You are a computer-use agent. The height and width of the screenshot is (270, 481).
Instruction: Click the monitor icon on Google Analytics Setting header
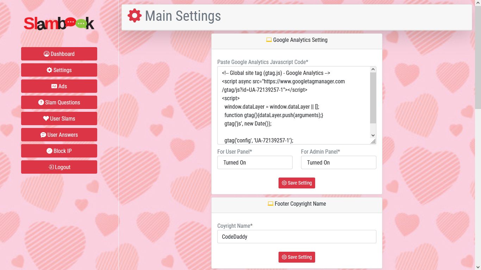coord(270,40)
